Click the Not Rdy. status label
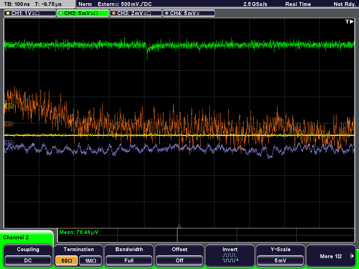This screenshot has height=269, width=359. 345,4
